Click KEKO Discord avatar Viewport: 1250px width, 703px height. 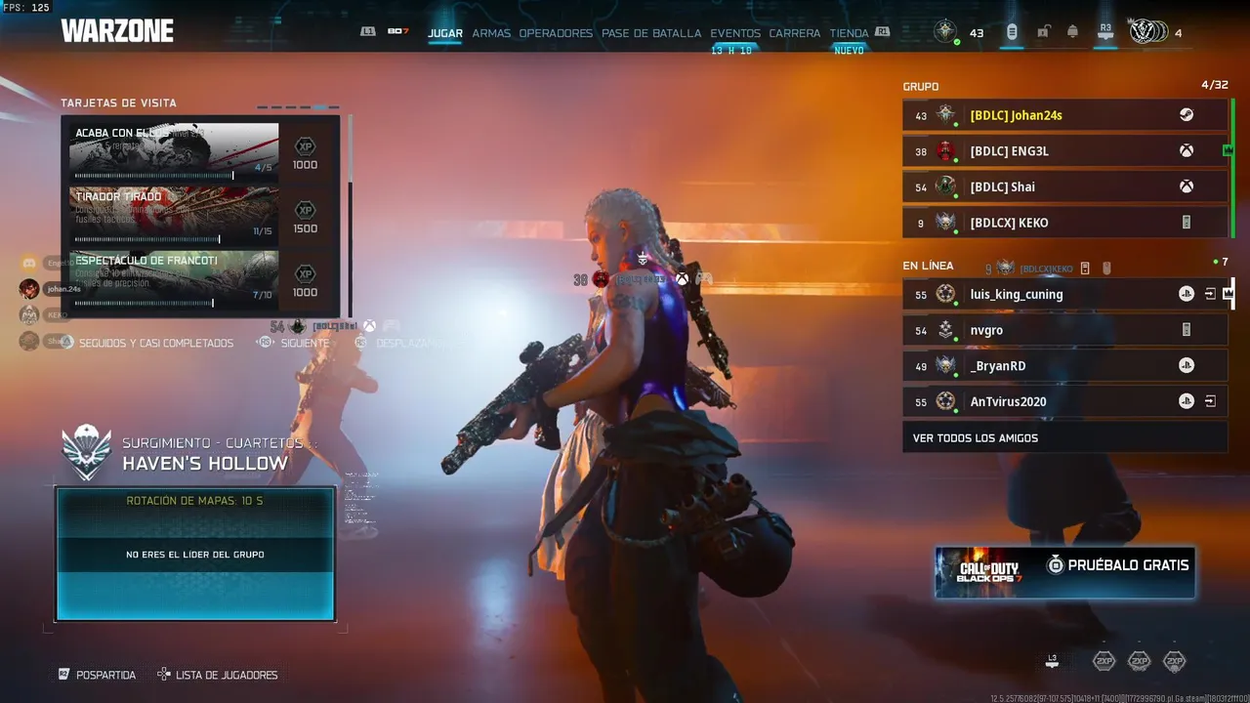29,315
